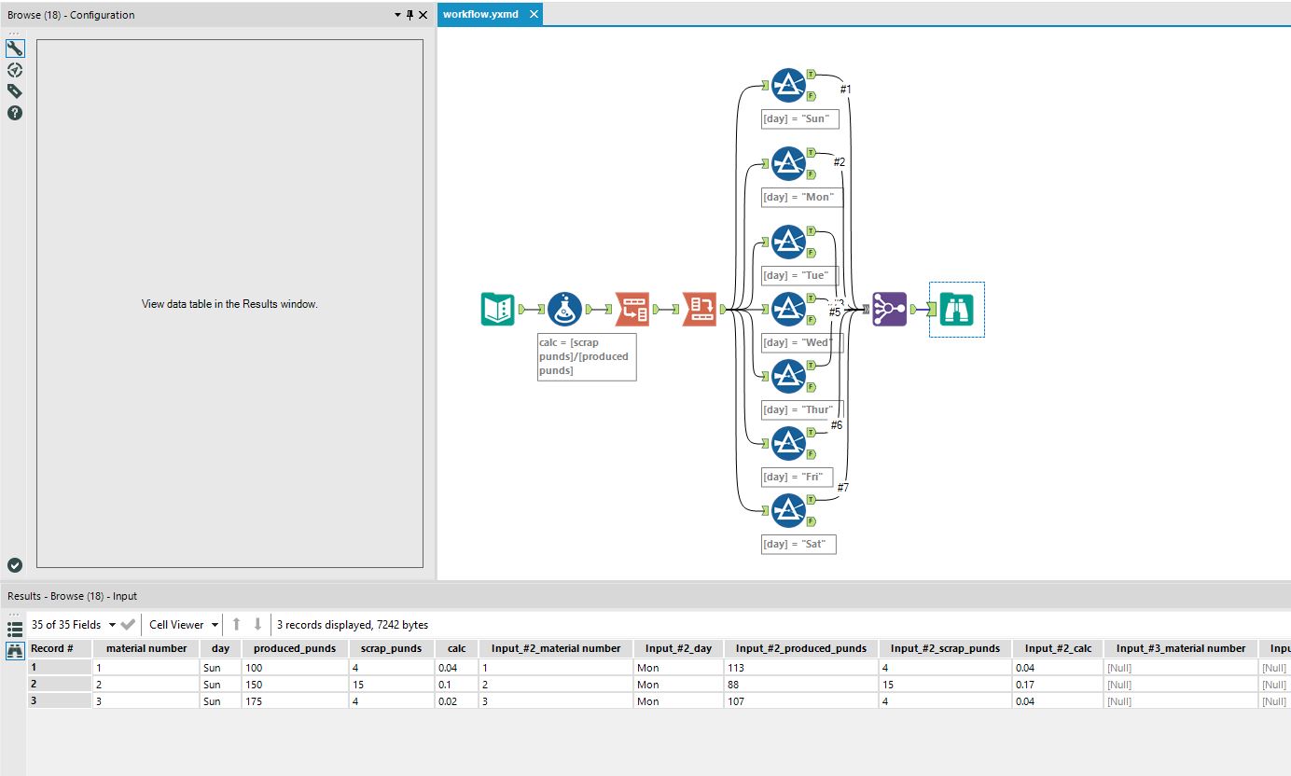Switch to the workflow.yxmd tab
Image resolution: width=1291 pixels, height=776 pixels.
(481, 14)
